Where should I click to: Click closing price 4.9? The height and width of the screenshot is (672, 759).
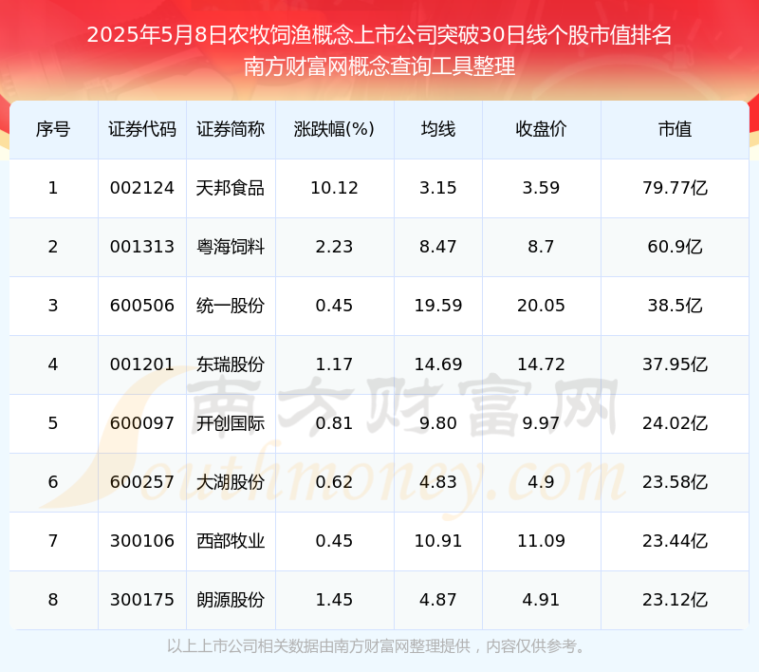tap(541, 482)
